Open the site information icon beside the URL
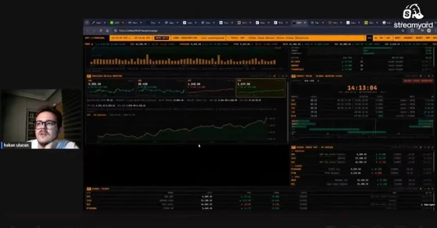Screen dimensions: 437x228 tap(115, 31)
